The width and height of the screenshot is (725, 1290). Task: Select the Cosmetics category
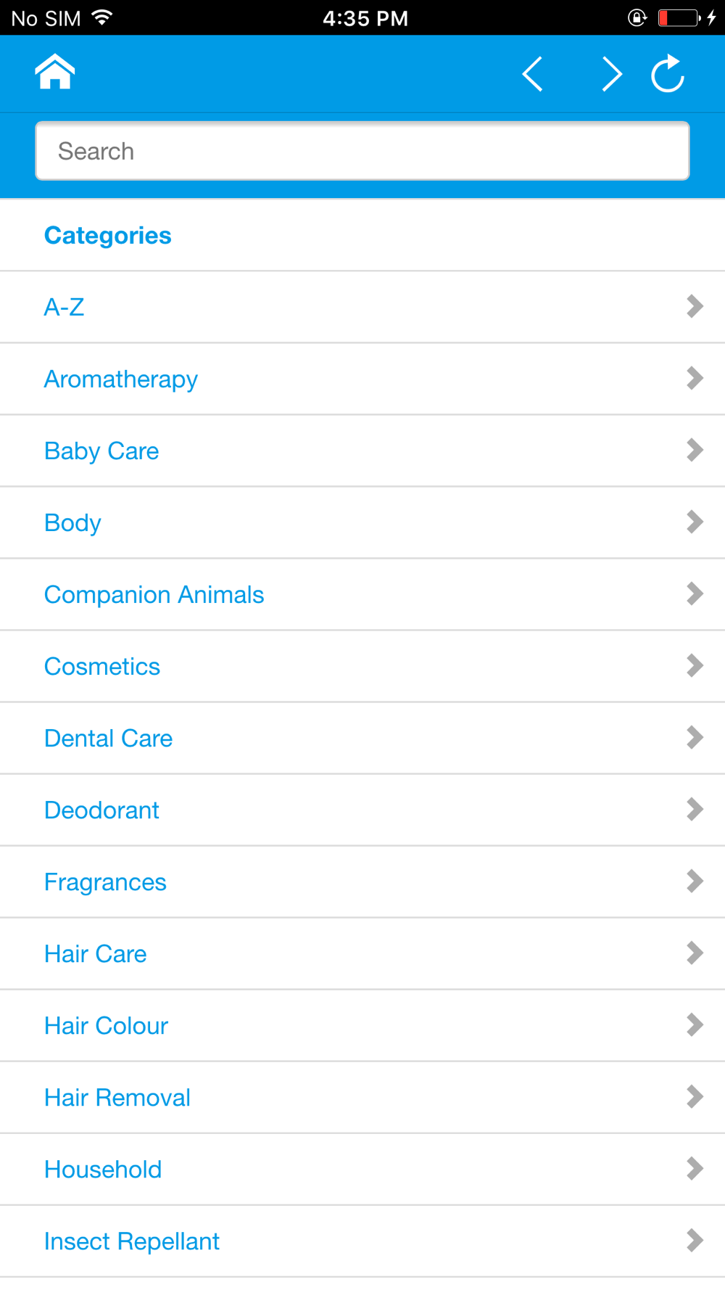click(102, 666)
